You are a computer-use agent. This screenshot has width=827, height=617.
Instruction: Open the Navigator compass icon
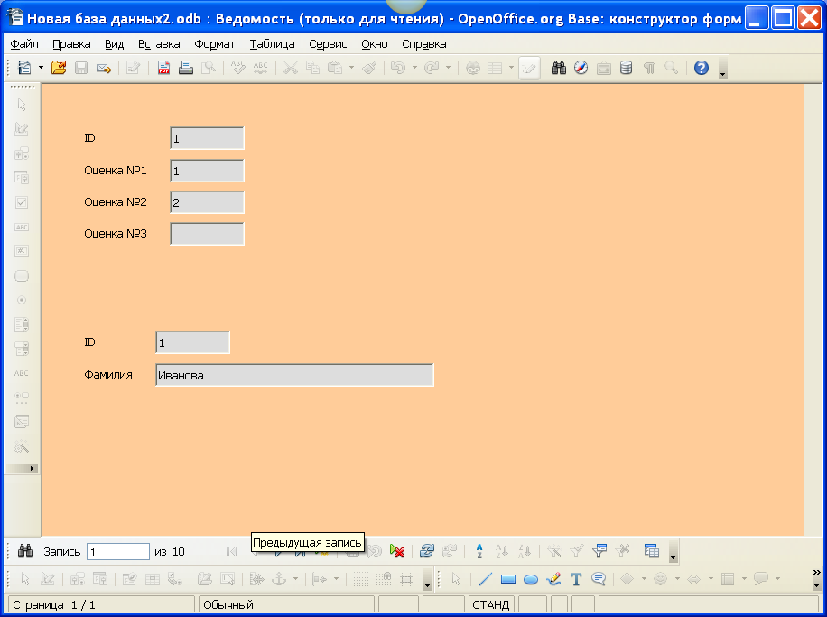coord(581,68)
